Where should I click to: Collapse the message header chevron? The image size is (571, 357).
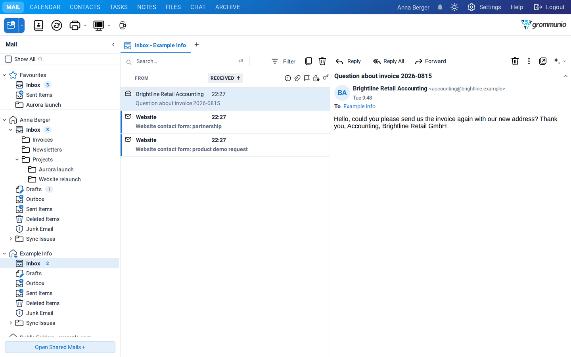coord(566,76)
